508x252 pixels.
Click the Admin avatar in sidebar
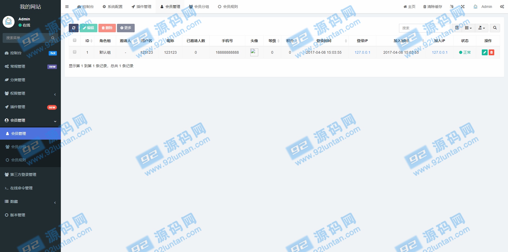click(8, 22)
